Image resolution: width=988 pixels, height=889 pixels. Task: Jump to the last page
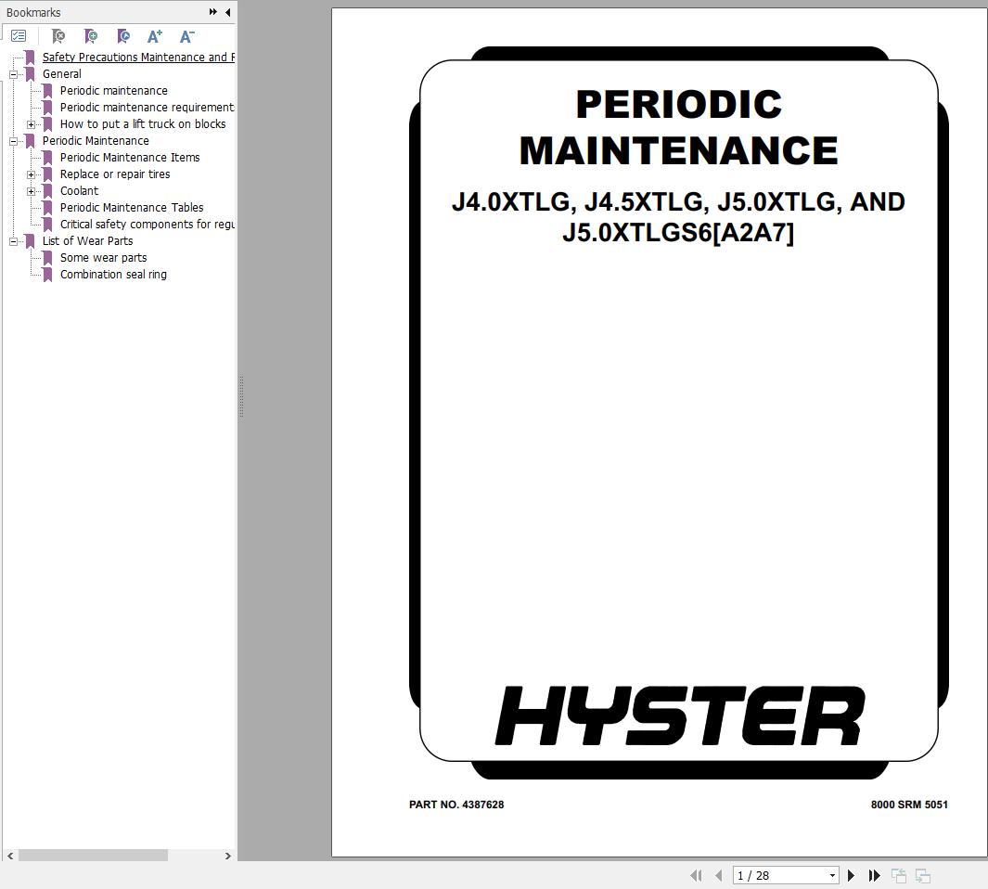click(x=874, y=875)
